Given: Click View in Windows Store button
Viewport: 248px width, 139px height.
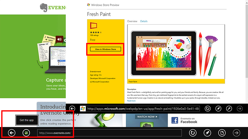Looking at the screenshot, I should 105,49.
